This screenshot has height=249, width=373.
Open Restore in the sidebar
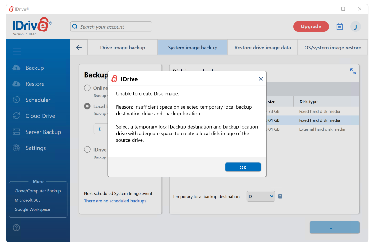[x=35, y=84]
